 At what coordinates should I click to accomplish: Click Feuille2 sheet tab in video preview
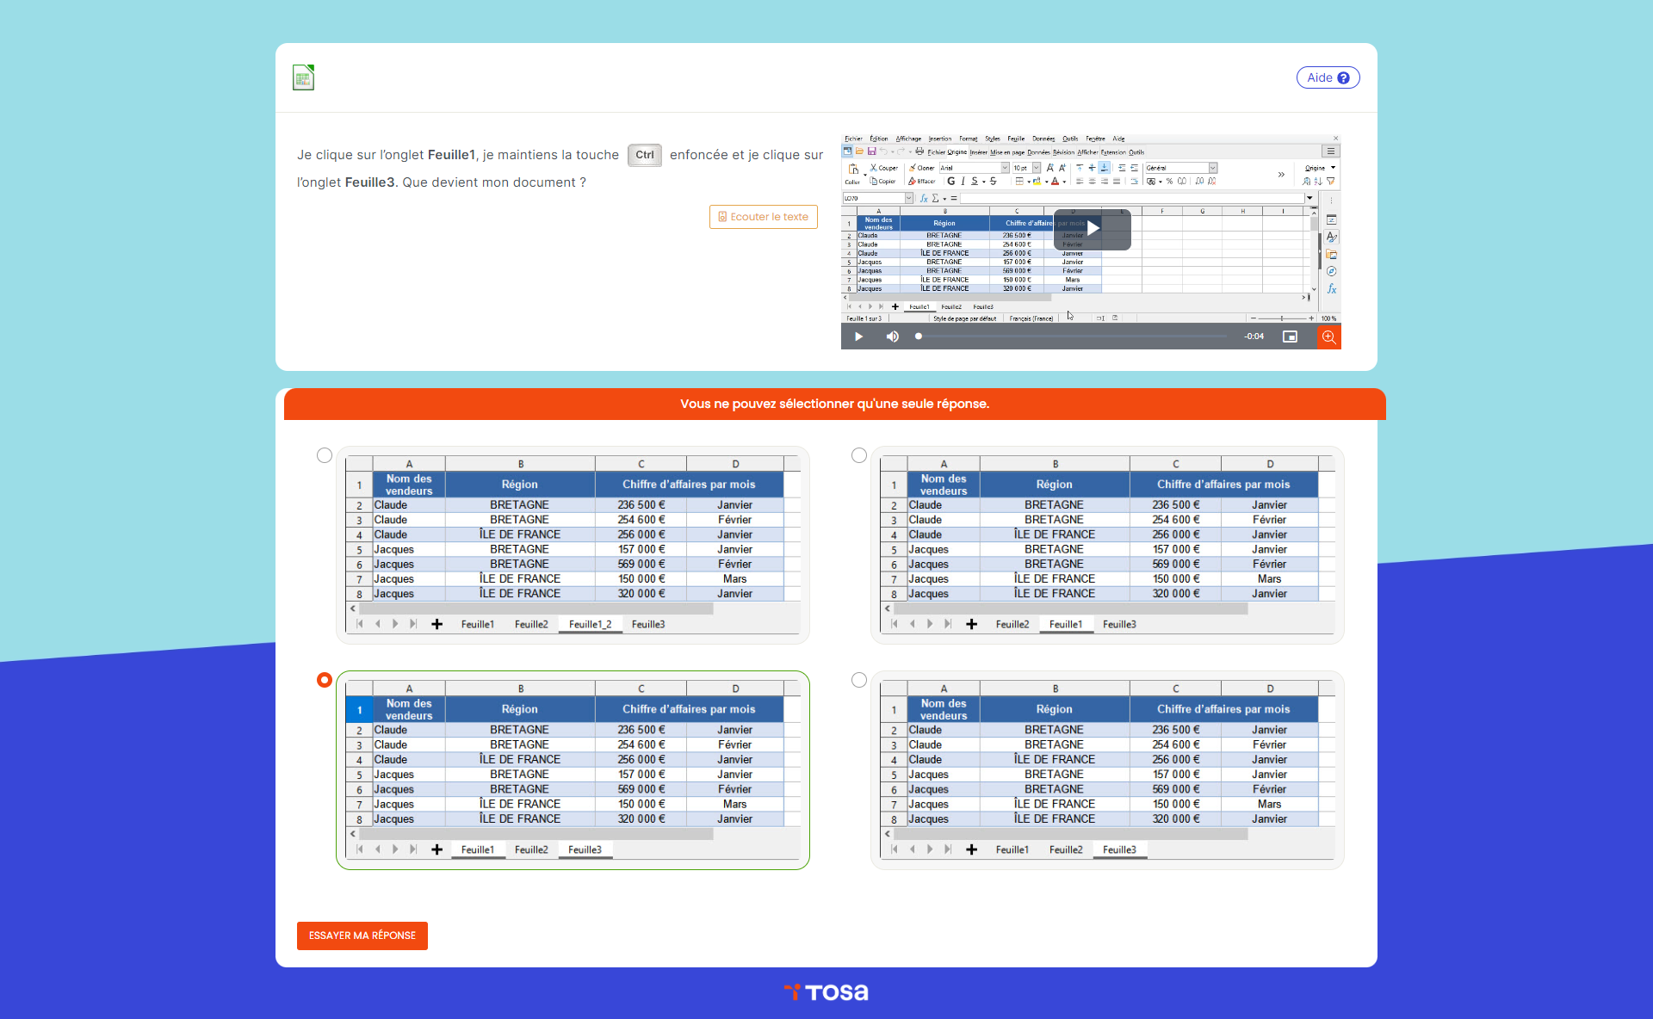951,306
